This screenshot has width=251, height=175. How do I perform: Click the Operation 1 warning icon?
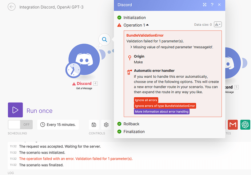point(119,25)
